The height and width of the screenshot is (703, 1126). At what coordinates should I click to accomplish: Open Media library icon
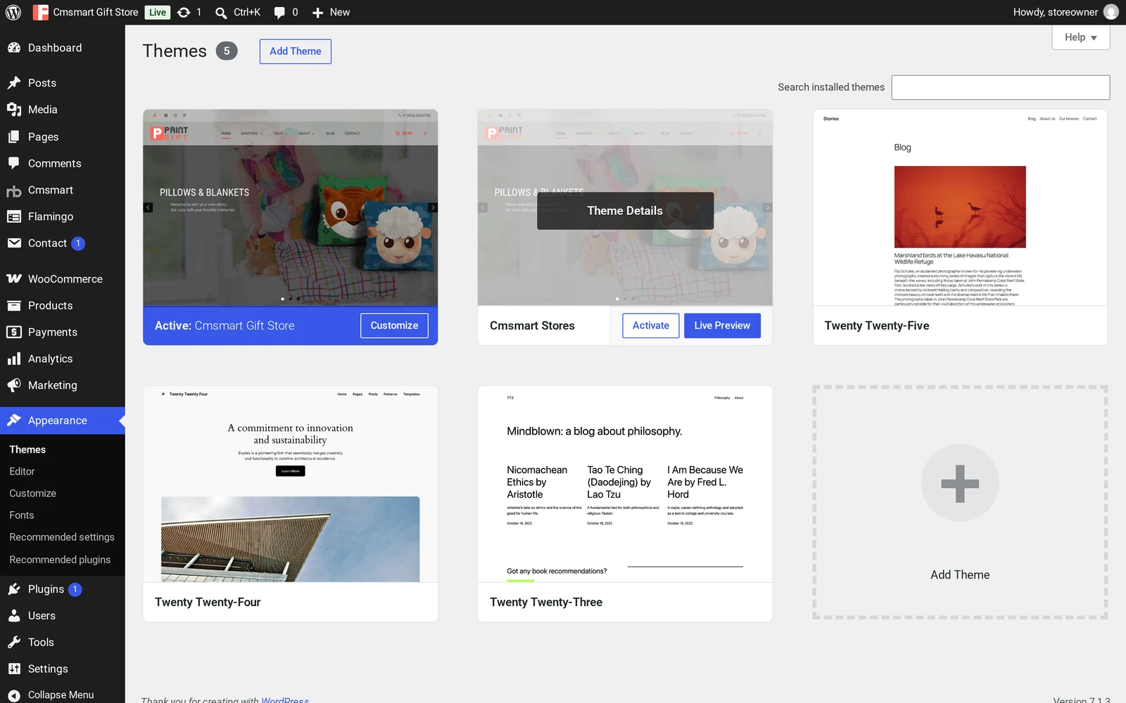[x=14, y=110]
